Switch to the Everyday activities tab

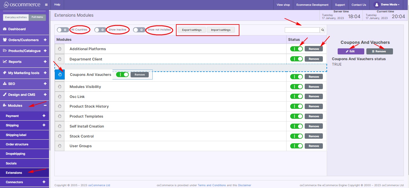click(x=16, y=17)
